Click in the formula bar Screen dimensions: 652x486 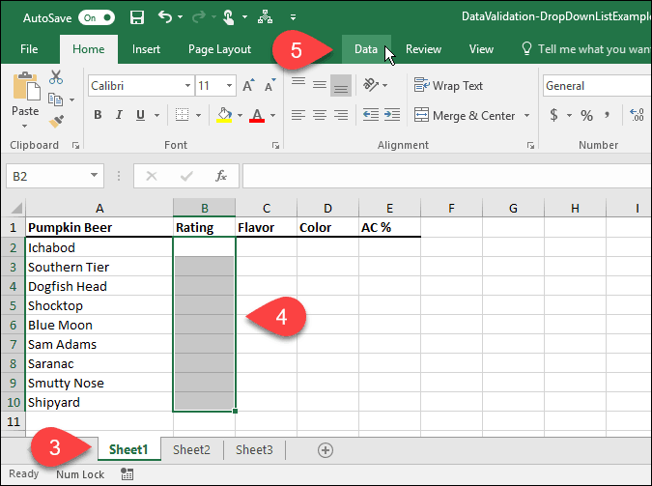[x=447, y=176]
